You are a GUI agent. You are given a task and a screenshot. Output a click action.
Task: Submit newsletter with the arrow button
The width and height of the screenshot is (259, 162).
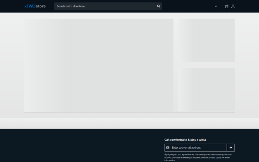pos(231,148)
